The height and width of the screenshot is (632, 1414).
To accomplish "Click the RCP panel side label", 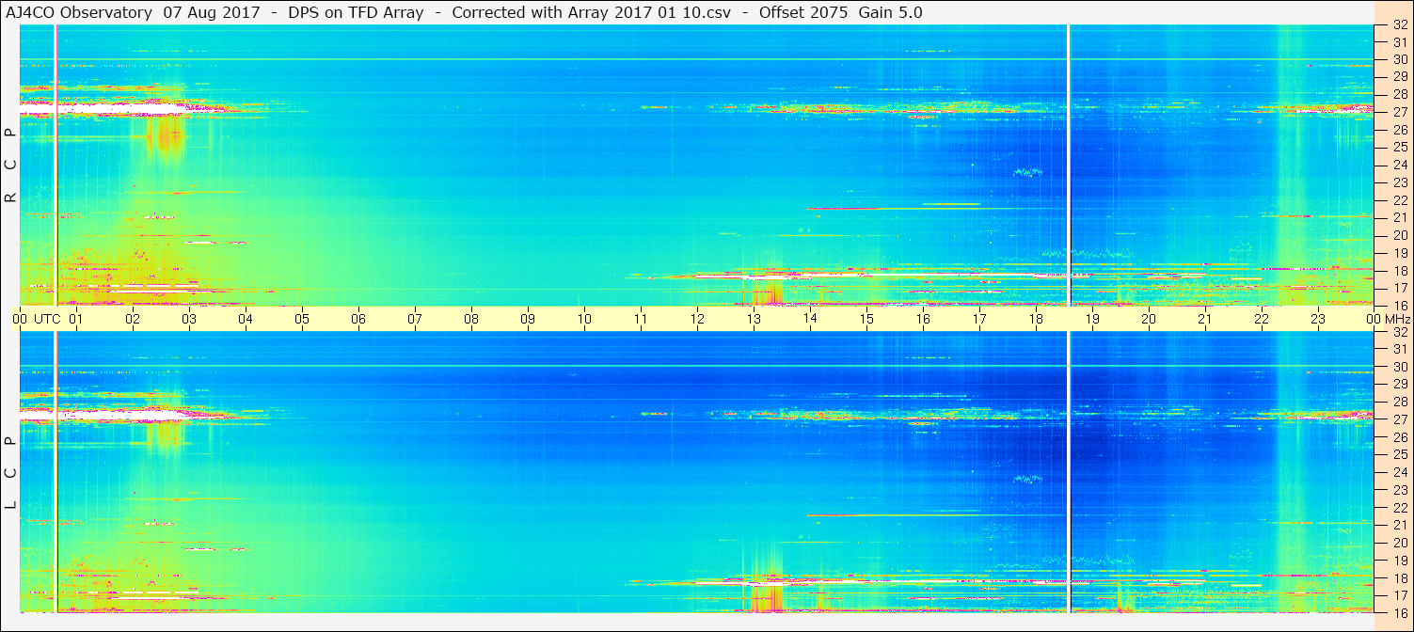I will [x=11, y=166].
